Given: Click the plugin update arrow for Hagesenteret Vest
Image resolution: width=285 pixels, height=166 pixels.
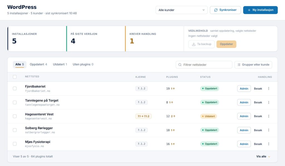Looking at the screenshot, I should [x=174, y=116].
